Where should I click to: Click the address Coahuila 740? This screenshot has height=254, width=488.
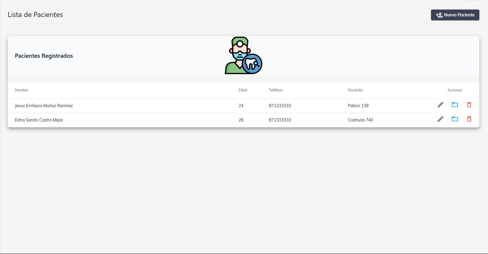coord(360,120)
